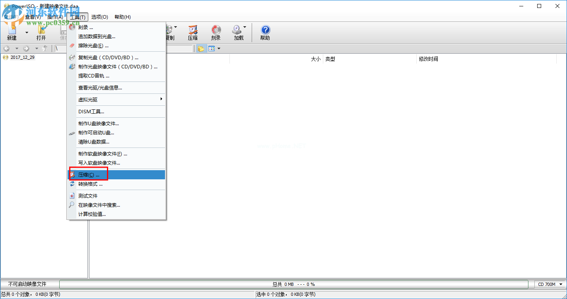Choose 复制光盘 (CD/DVD/BD) ... entry
The height and width of the screenshot is (299, 567).
(116, 58)
